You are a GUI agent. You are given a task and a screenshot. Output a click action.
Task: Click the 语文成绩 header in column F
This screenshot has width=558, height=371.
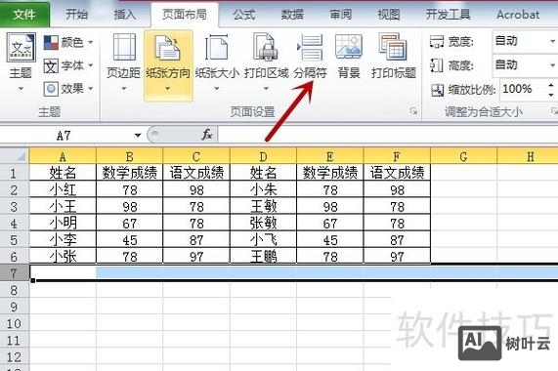[397, 173]
